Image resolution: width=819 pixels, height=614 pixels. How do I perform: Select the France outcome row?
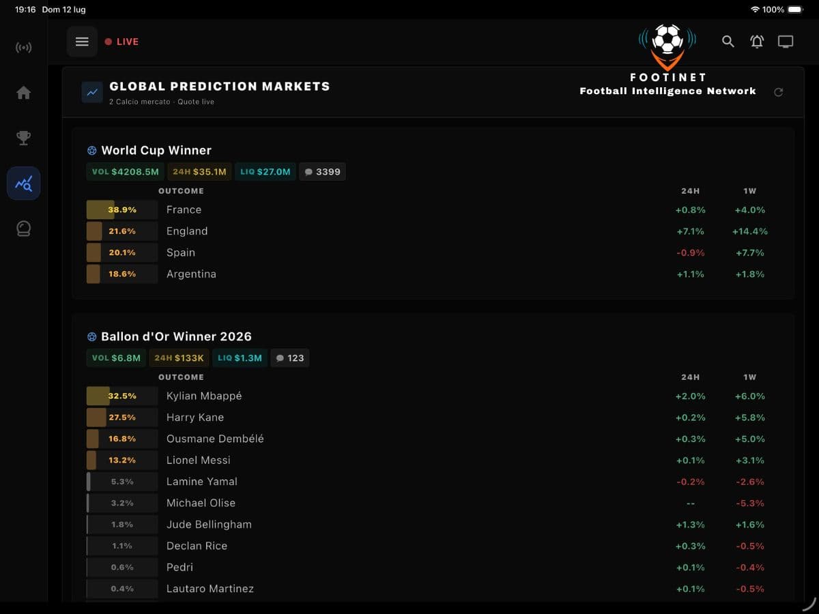433,210
